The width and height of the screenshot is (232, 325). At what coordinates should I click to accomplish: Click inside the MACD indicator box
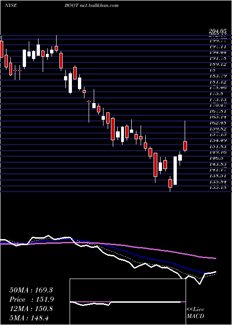[128, 302]
